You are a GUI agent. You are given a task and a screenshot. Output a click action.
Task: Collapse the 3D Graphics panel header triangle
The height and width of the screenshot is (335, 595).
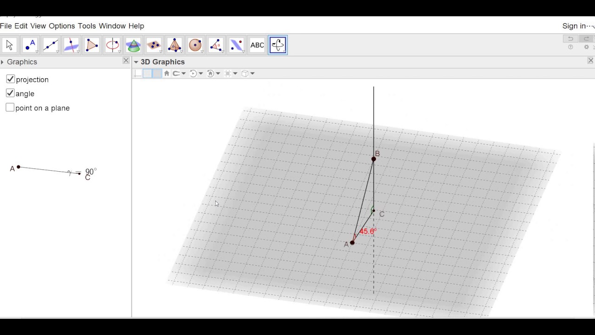136,62
